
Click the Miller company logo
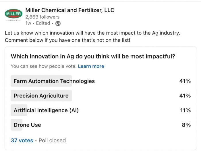tap(13, 14)
